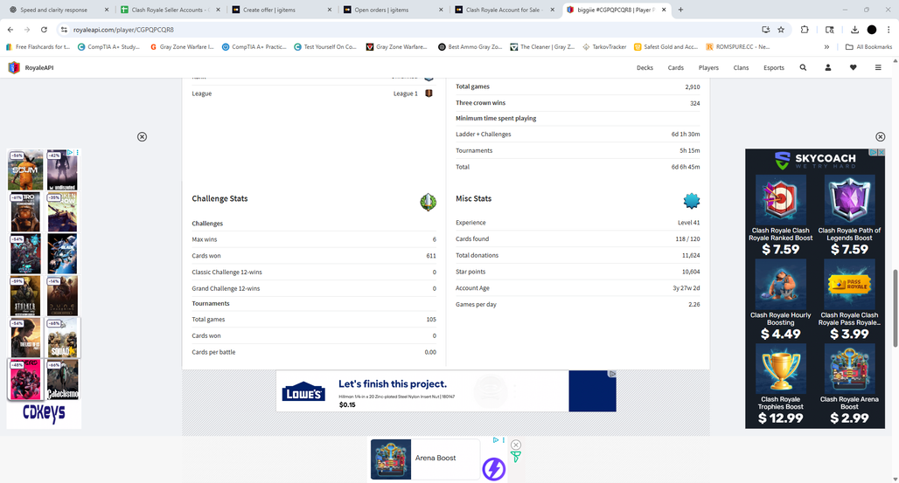Click the Skycoach logo header

pos(815,160)
